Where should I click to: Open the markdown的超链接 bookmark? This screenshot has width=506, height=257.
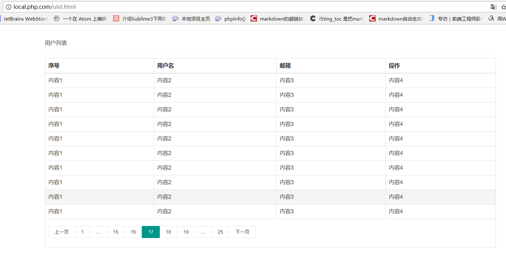[x=278, y=19]
